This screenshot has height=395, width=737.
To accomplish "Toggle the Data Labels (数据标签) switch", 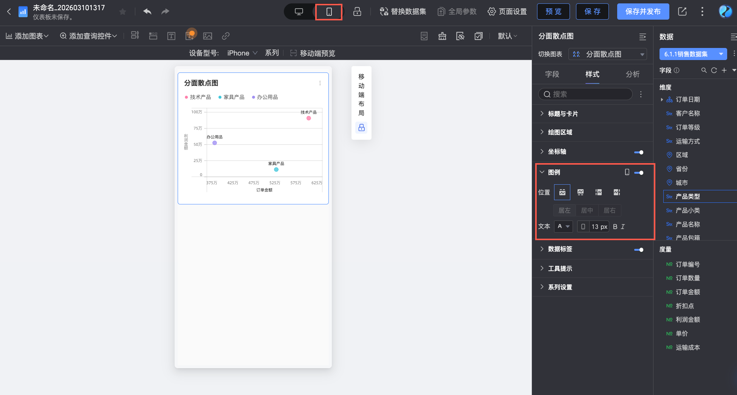I will (x=639, y=250).
